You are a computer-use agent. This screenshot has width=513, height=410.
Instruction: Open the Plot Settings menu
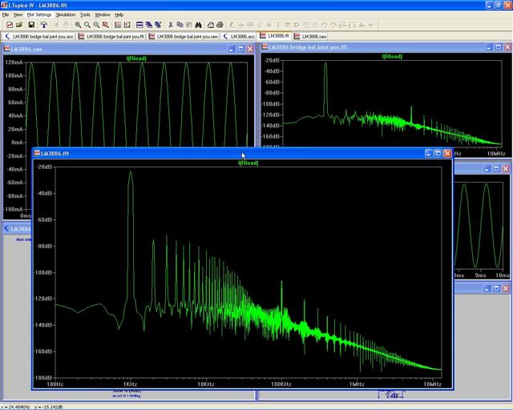tap(38, 14)
